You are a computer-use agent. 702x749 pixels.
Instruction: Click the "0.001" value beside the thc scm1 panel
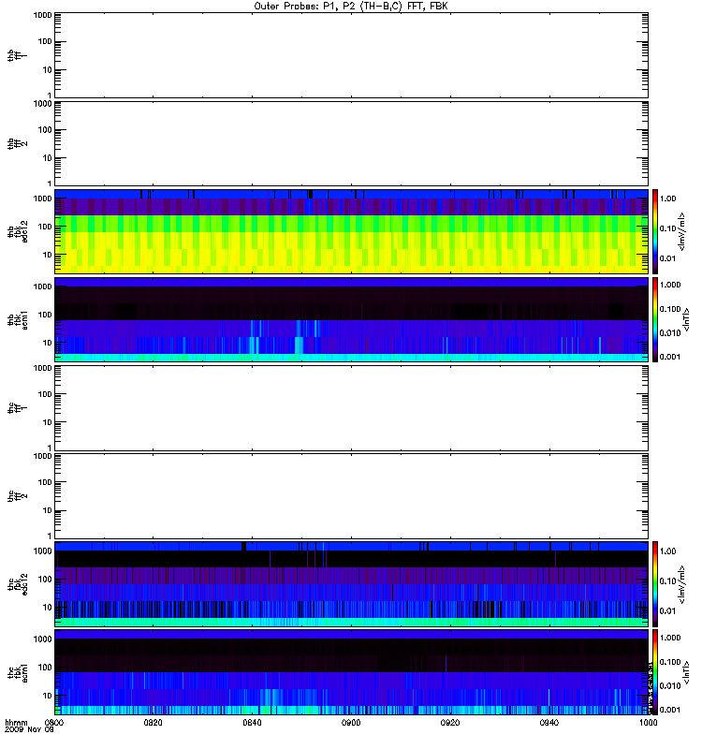point(670,710)
